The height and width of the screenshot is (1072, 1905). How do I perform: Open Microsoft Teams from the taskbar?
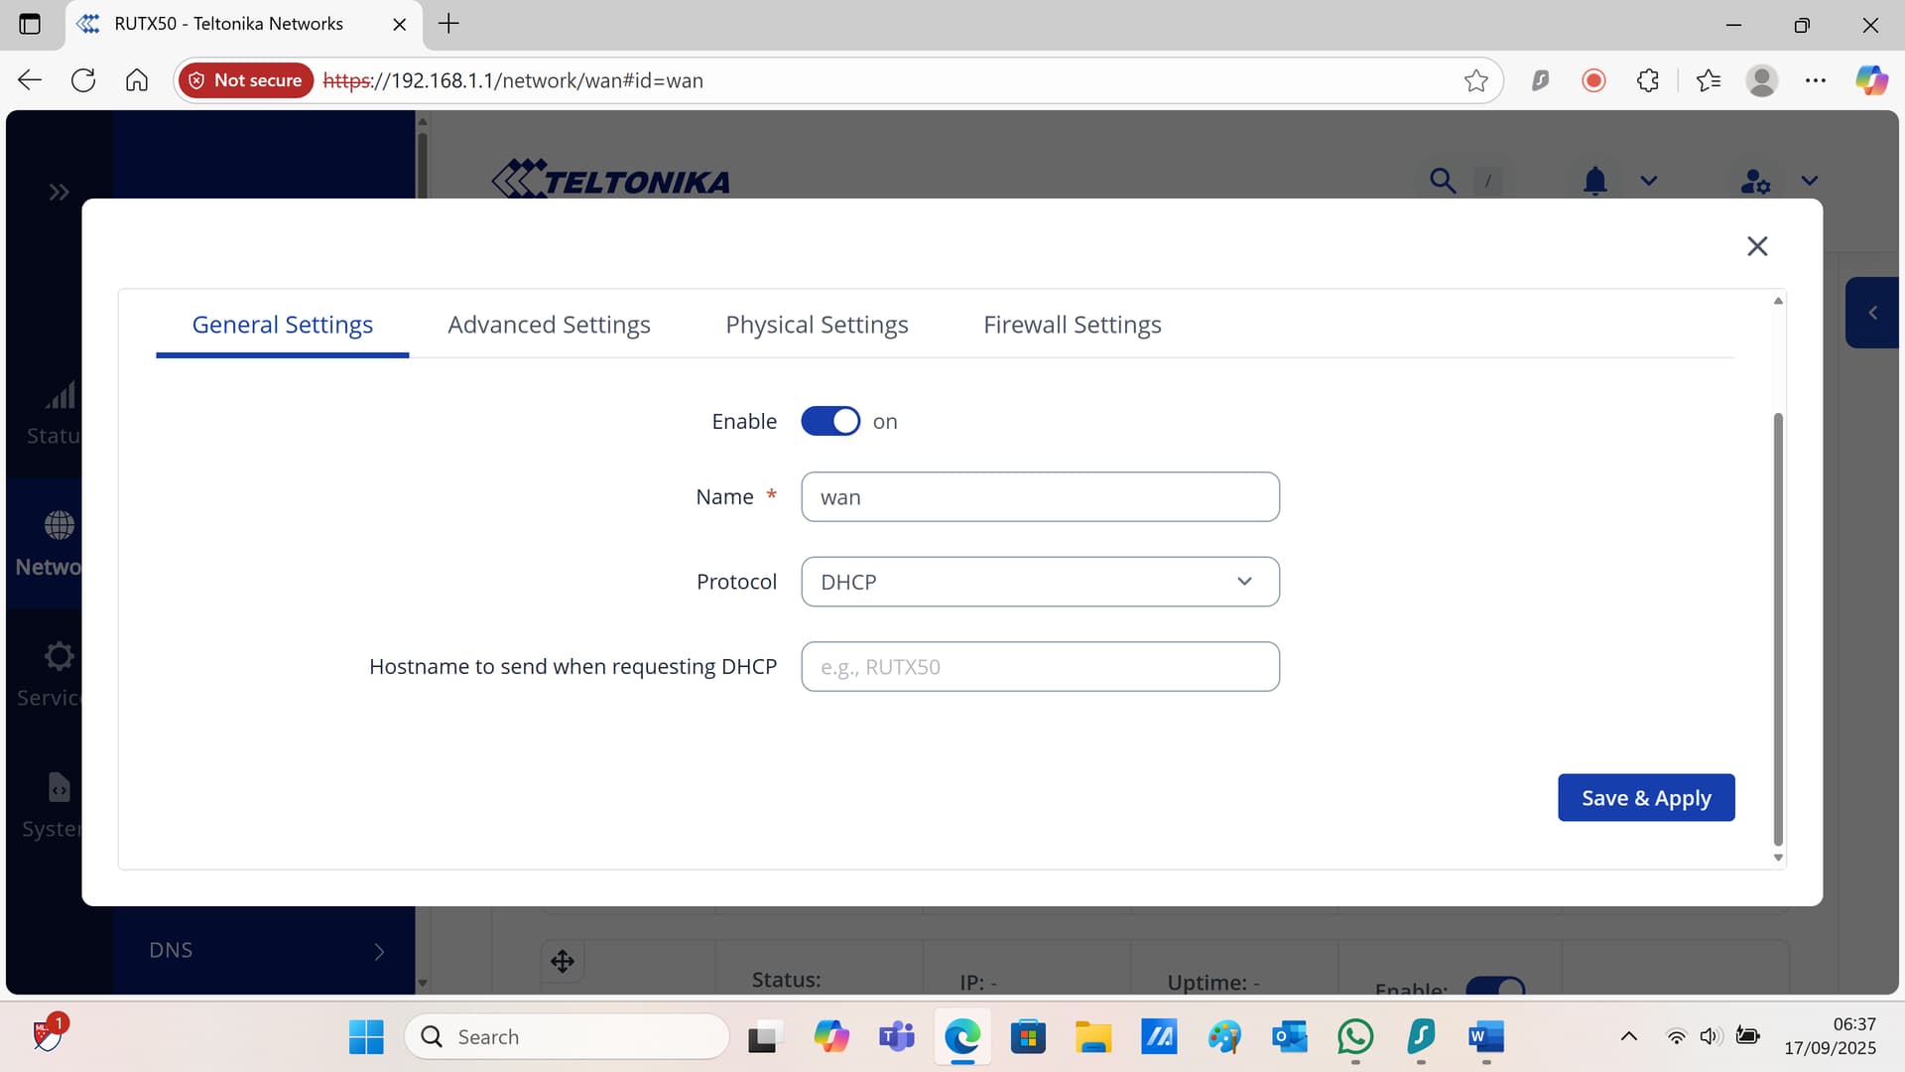pos(896,1037)
